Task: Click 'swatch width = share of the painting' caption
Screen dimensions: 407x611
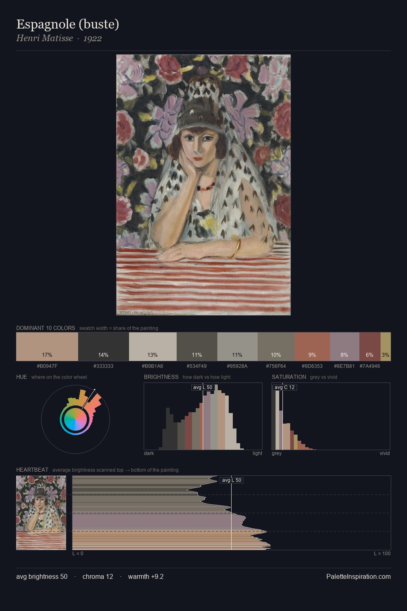Action: [x=119, y=328]
